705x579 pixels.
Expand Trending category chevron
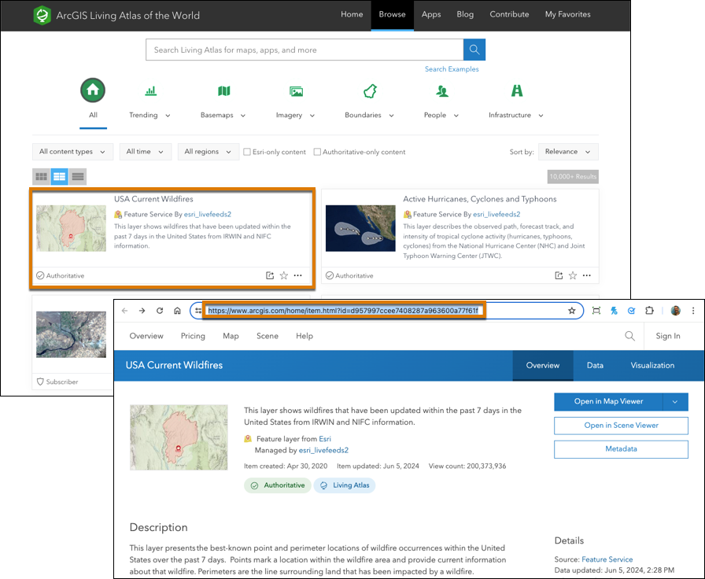pyautogui.click(x=168, y=116)
